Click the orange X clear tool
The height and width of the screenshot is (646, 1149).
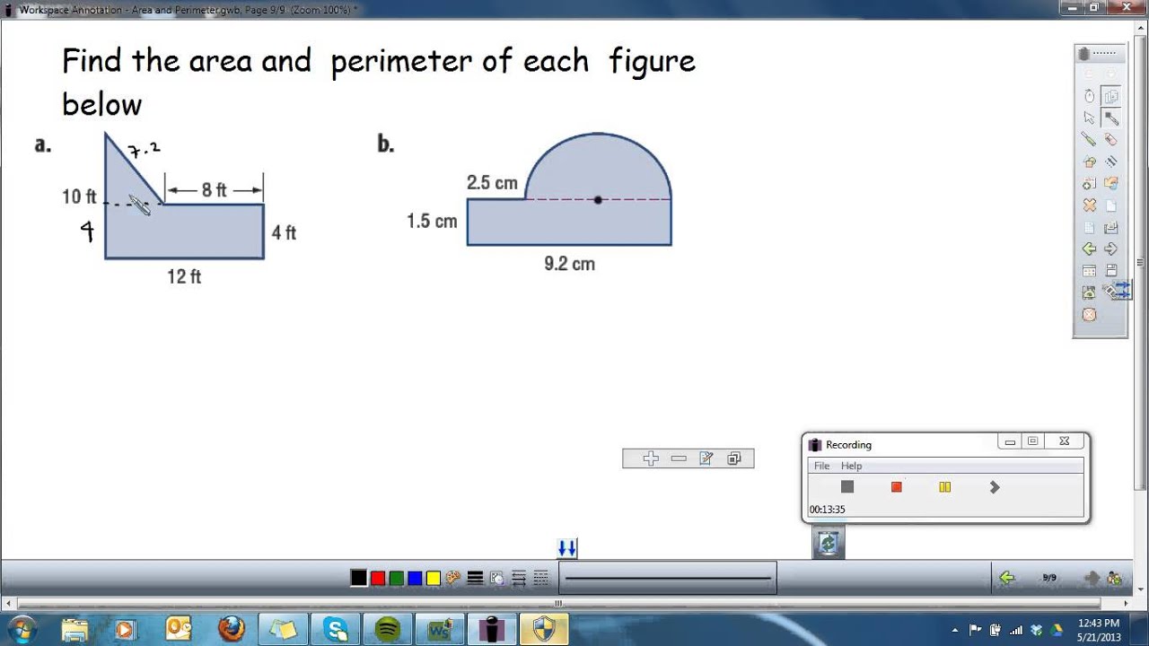[x=1089, y=205]
